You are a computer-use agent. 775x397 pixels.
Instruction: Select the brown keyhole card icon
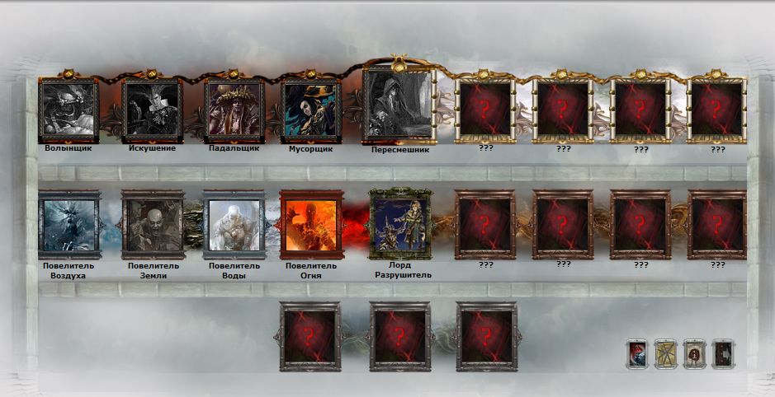694,353
